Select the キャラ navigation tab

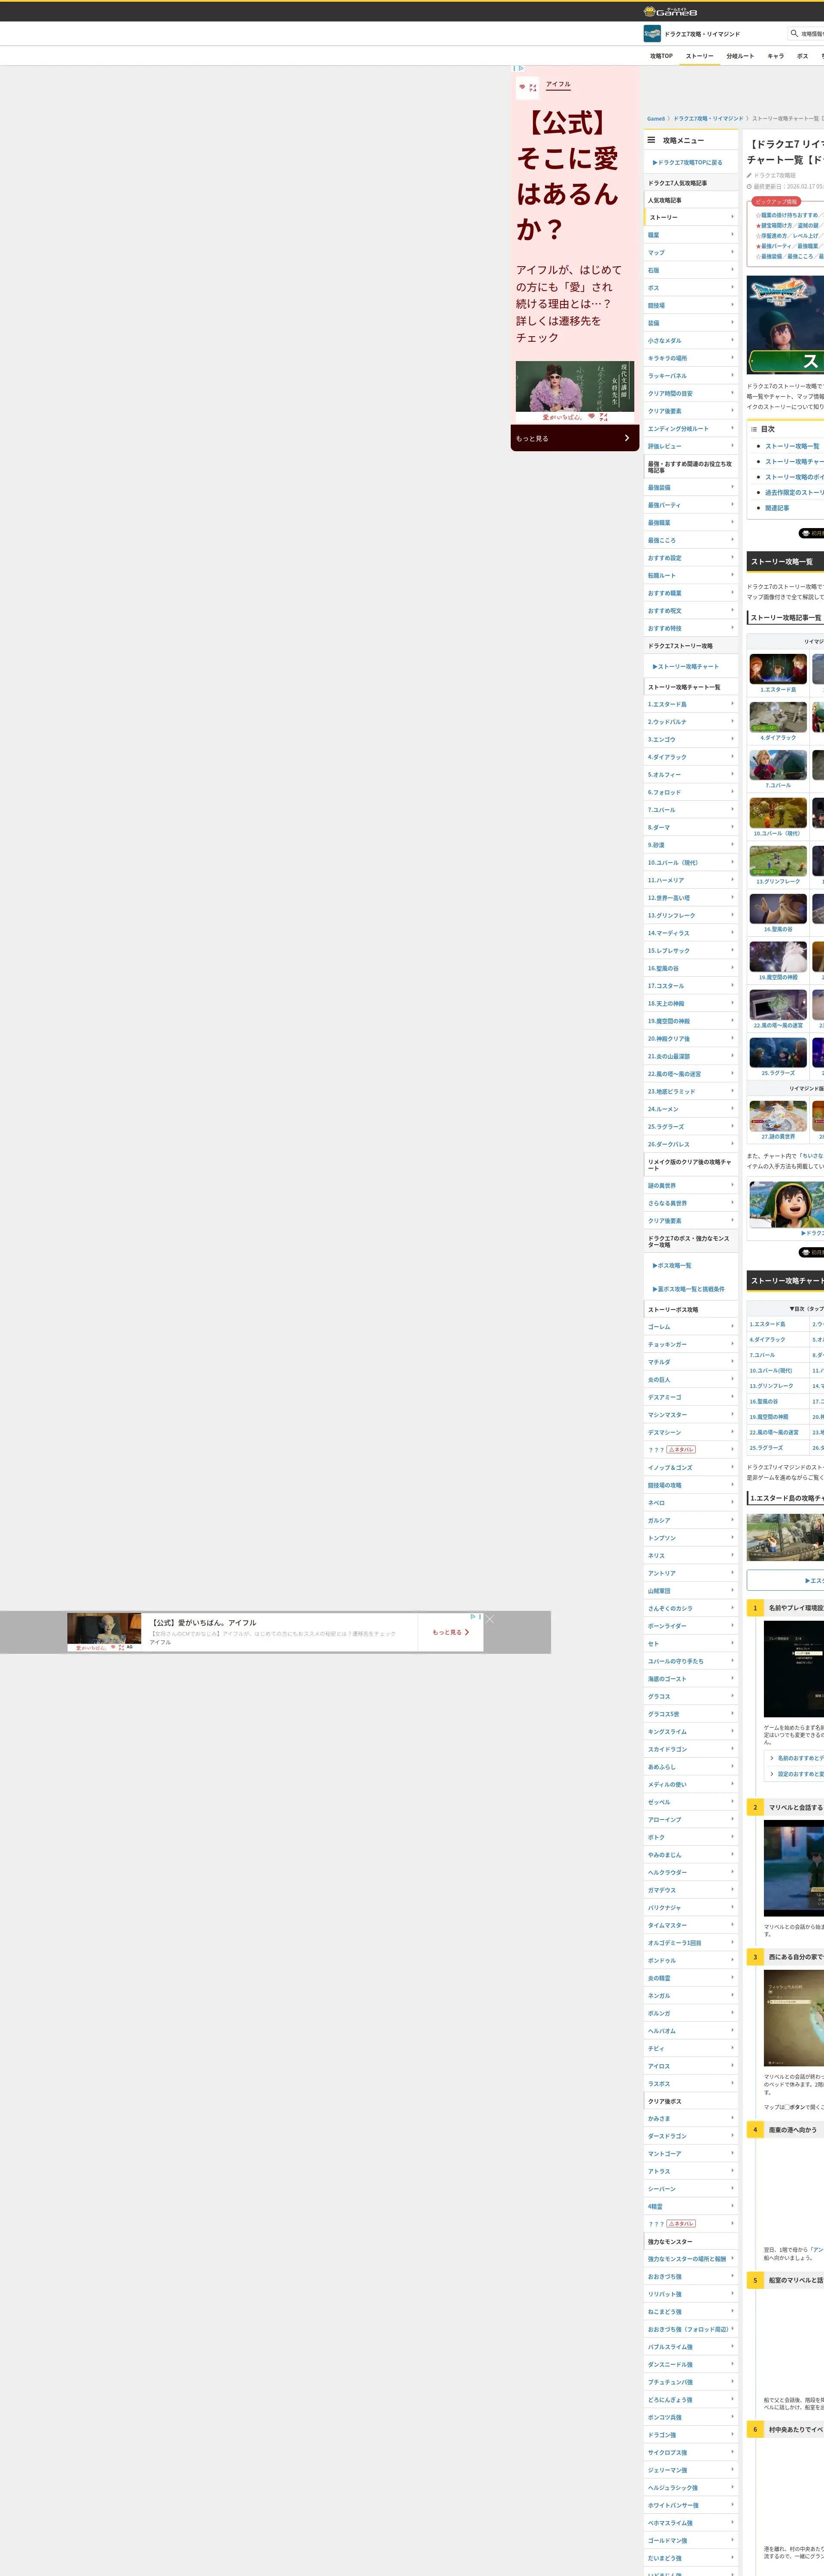tap(775, 56)
